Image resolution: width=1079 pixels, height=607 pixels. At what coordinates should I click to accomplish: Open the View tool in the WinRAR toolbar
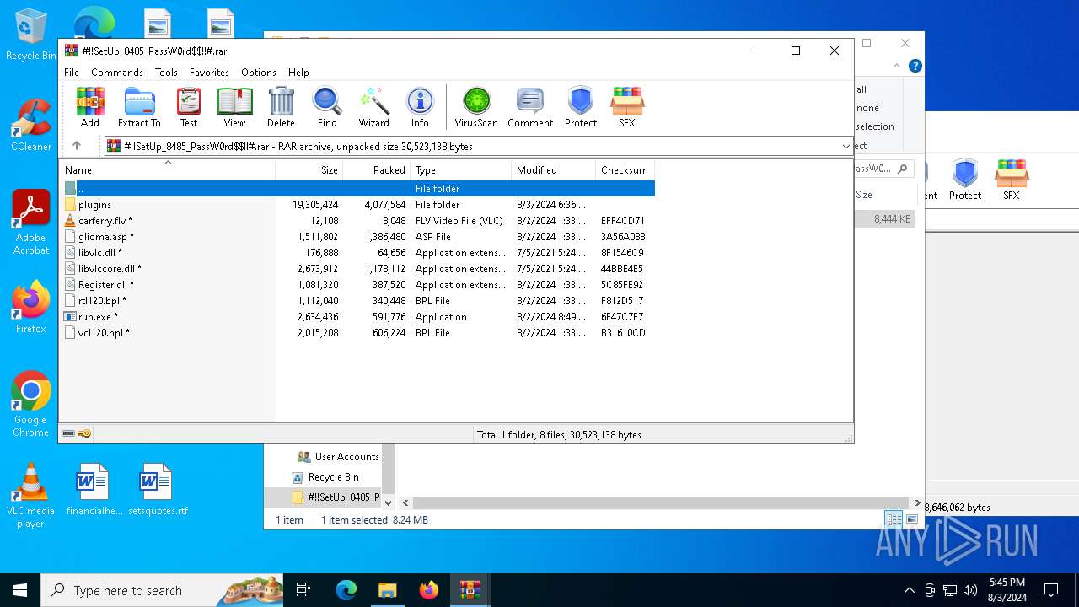(234, 107)
